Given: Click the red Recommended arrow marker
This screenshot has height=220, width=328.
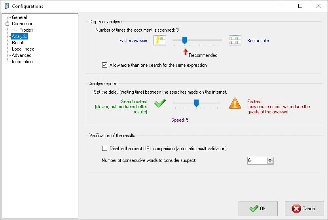Looking at the screenshot, I should point(185,52).
